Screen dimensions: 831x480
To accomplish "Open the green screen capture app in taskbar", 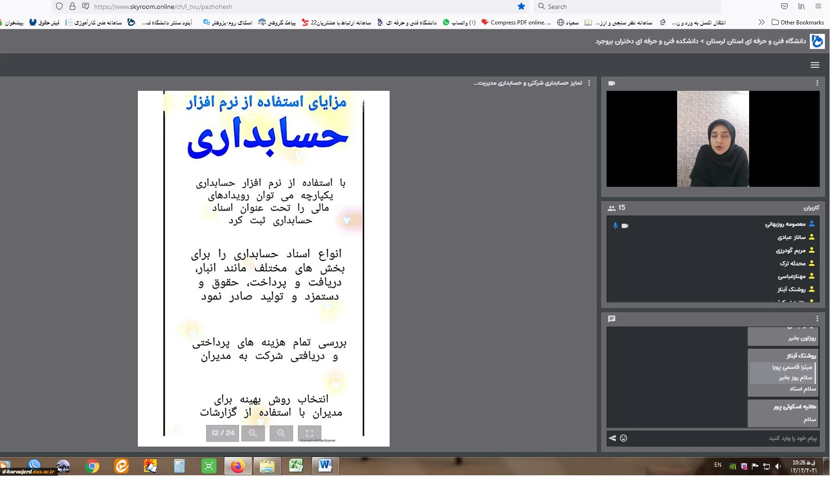I will (208, 466).
